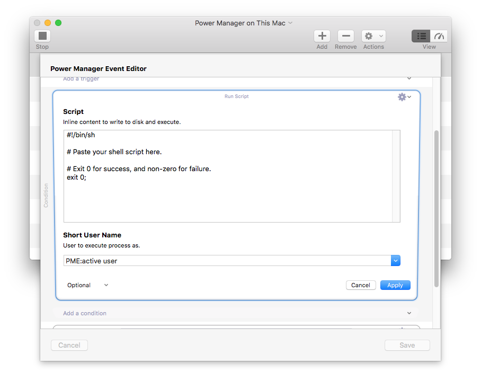
Task: Expand the Add a trigger chevron
Action: (x=409, y=78)
